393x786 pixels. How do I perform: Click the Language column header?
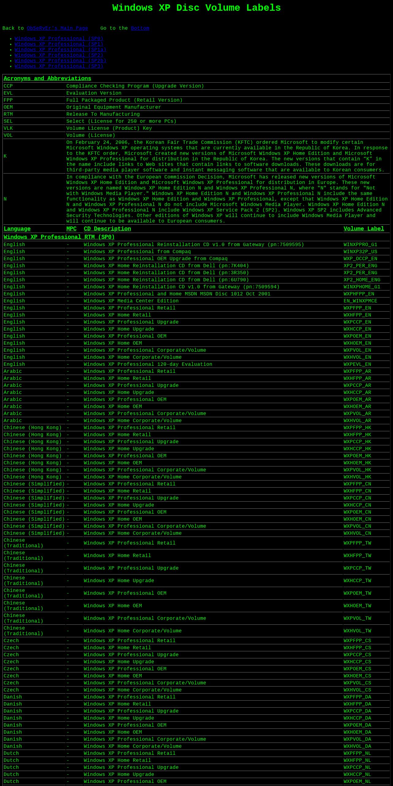coord(17,229)
